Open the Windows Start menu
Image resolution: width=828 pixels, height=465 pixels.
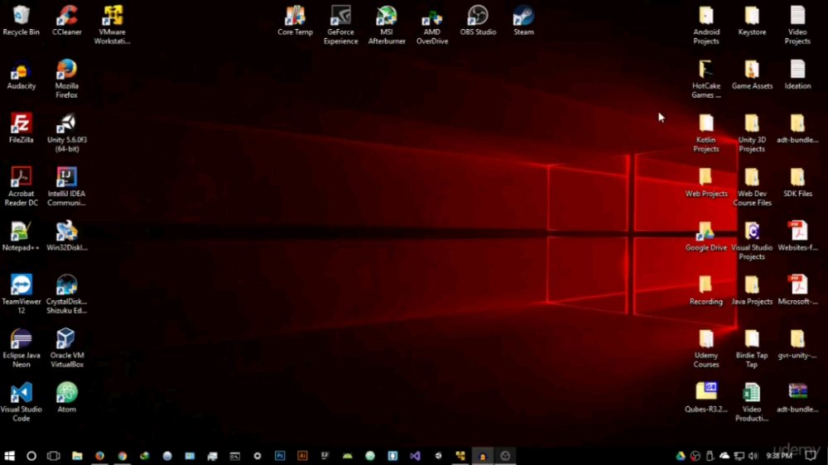tap(9, 456)
